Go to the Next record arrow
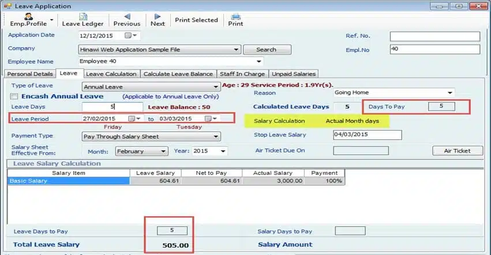 click(158, 17)
